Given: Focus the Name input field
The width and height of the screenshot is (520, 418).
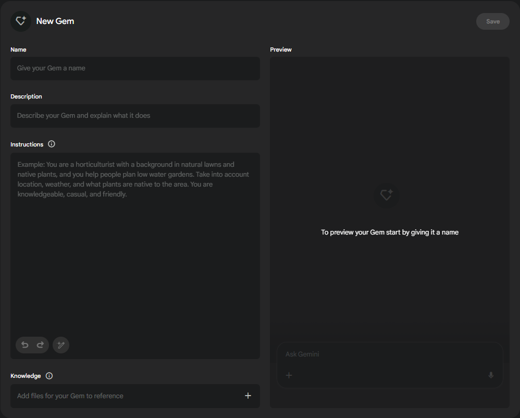Looking at the screenshot, I should [135, 68].
